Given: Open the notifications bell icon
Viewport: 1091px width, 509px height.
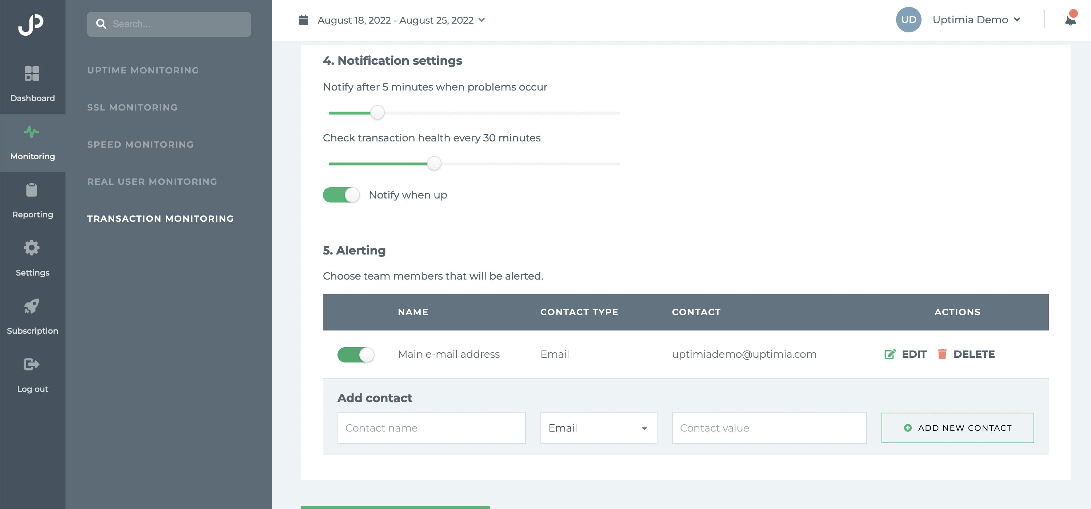Looking at the screenshot, I should click(1070, 20).
